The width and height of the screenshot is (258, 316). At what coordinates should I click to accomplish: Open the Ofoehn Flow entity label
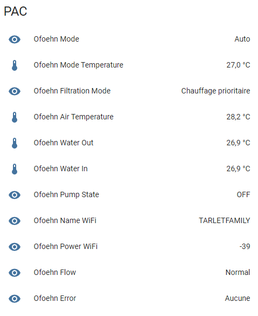pos(54,272)
